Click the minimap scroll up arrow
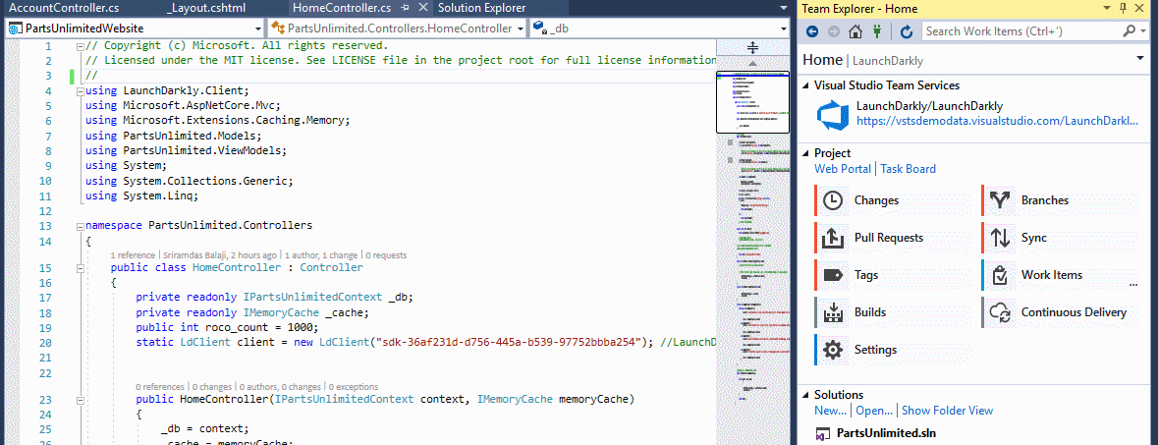Viewport: 1158px width, 445px height. pyautogui.click(x=752, y=63)
